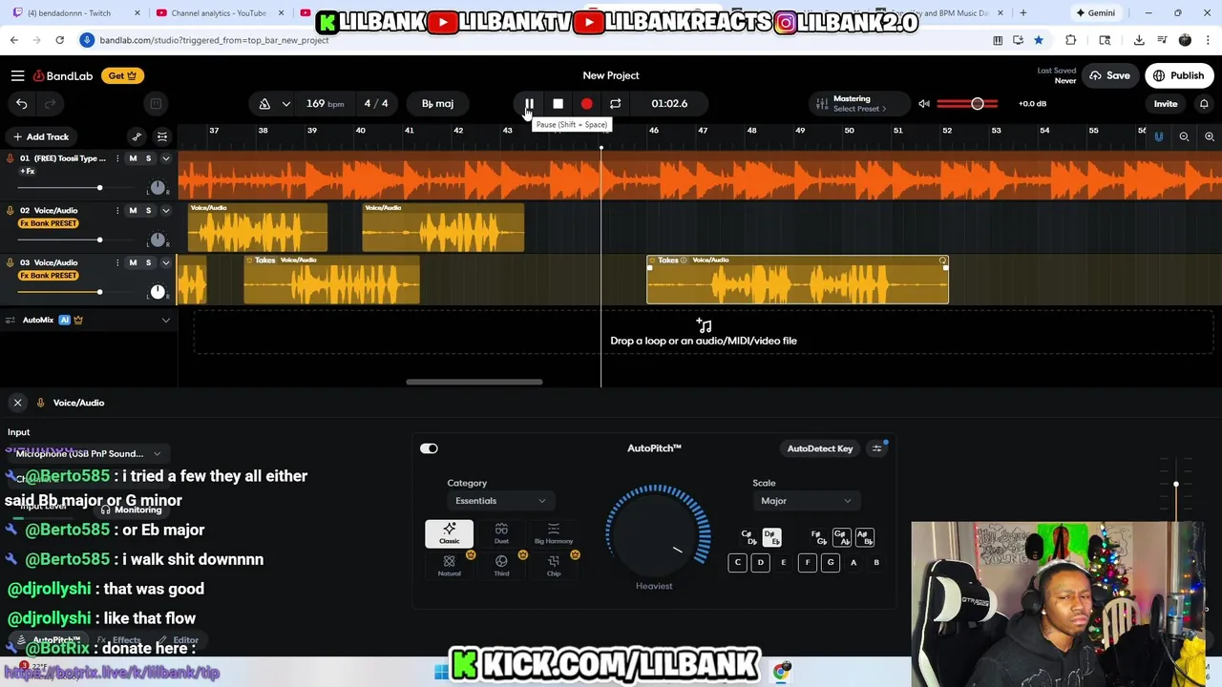Click the AutoDetect Key button
Screen dimensions: 1222x687
point(820,448)
